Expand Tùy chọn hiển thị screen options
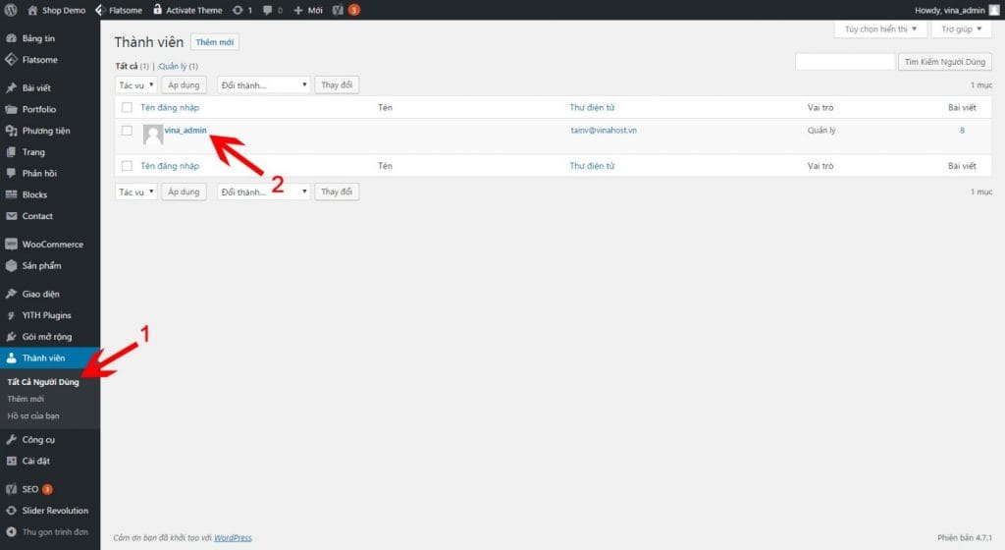 coord(880,28)
